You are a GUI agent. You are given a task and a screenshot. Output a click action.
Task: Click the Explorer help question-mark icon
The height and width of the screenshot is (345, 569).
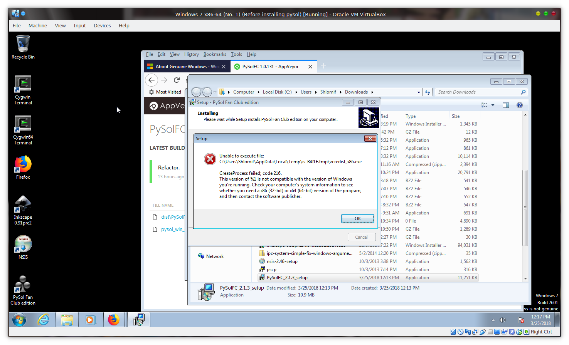pyautogui.click(x=520, y=105)
